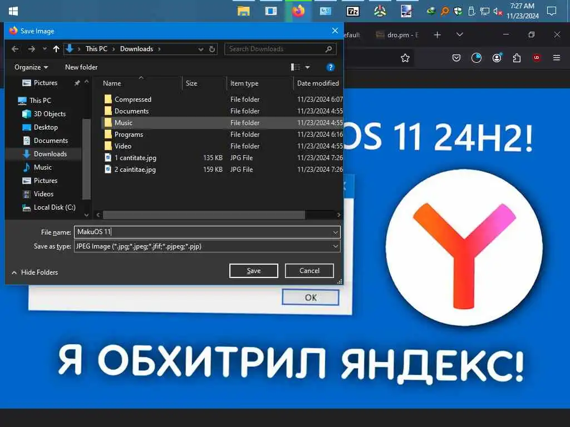This screenshot has width=570, height=427.
Task: Click the File name text field
Action: pyautogui.click(x=204, y=232)
